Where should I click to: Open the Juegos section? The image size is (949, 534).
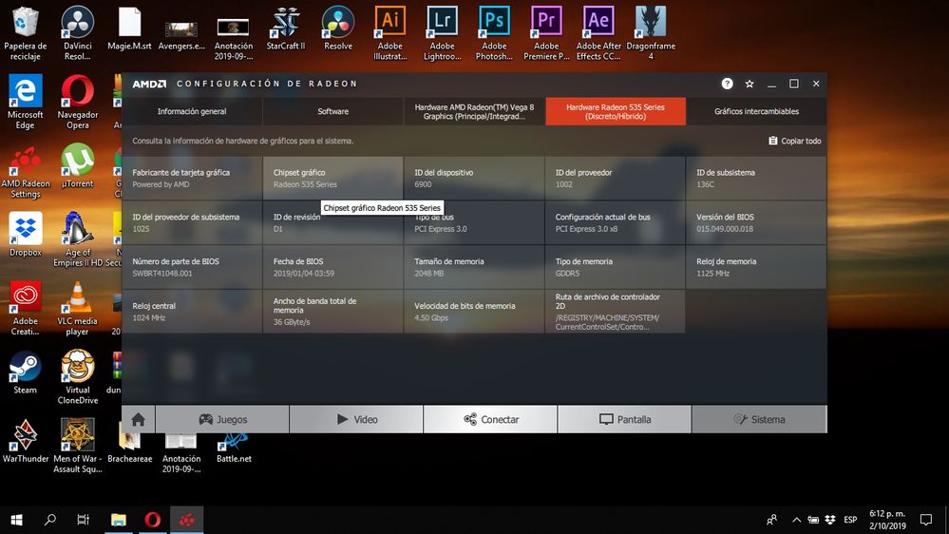222,419
